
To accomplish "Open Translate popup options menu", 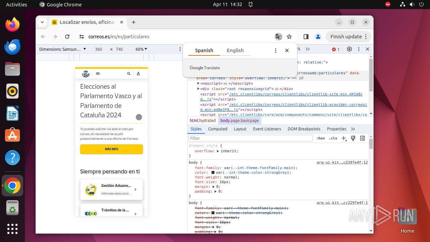I will tap(275, 50).
